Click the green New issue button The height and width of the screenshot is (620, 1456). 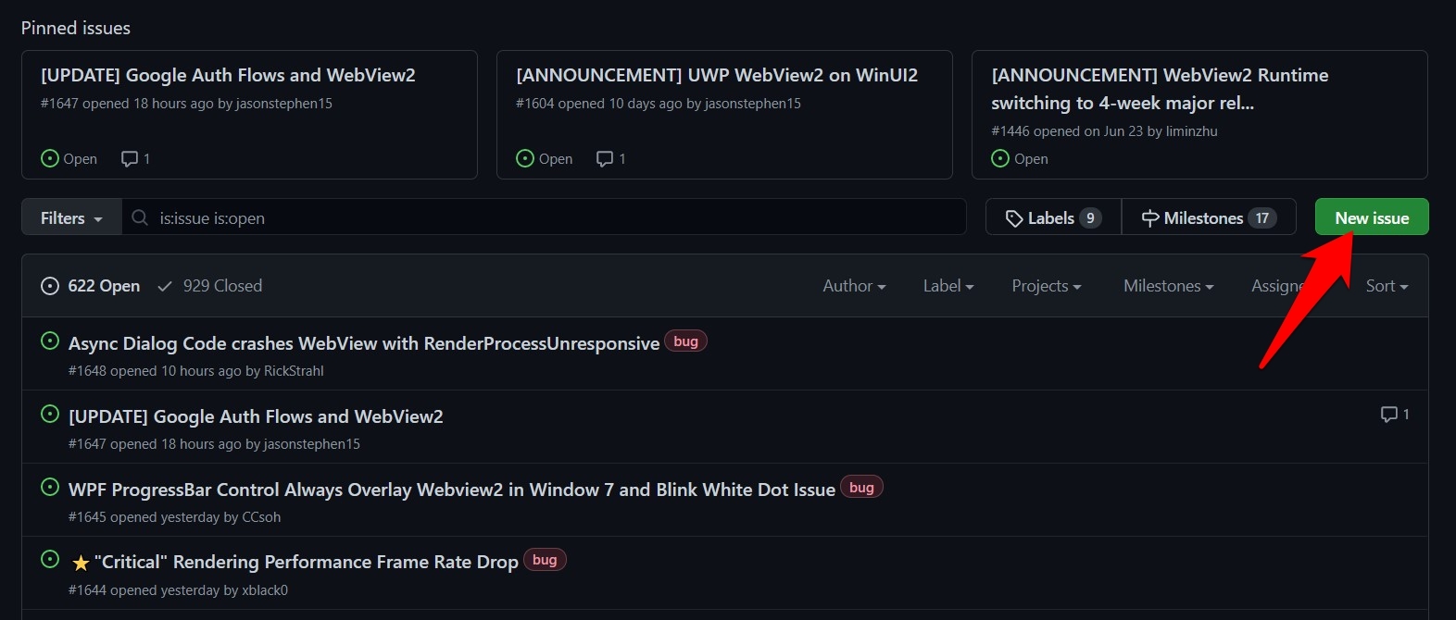(1371, 217)
